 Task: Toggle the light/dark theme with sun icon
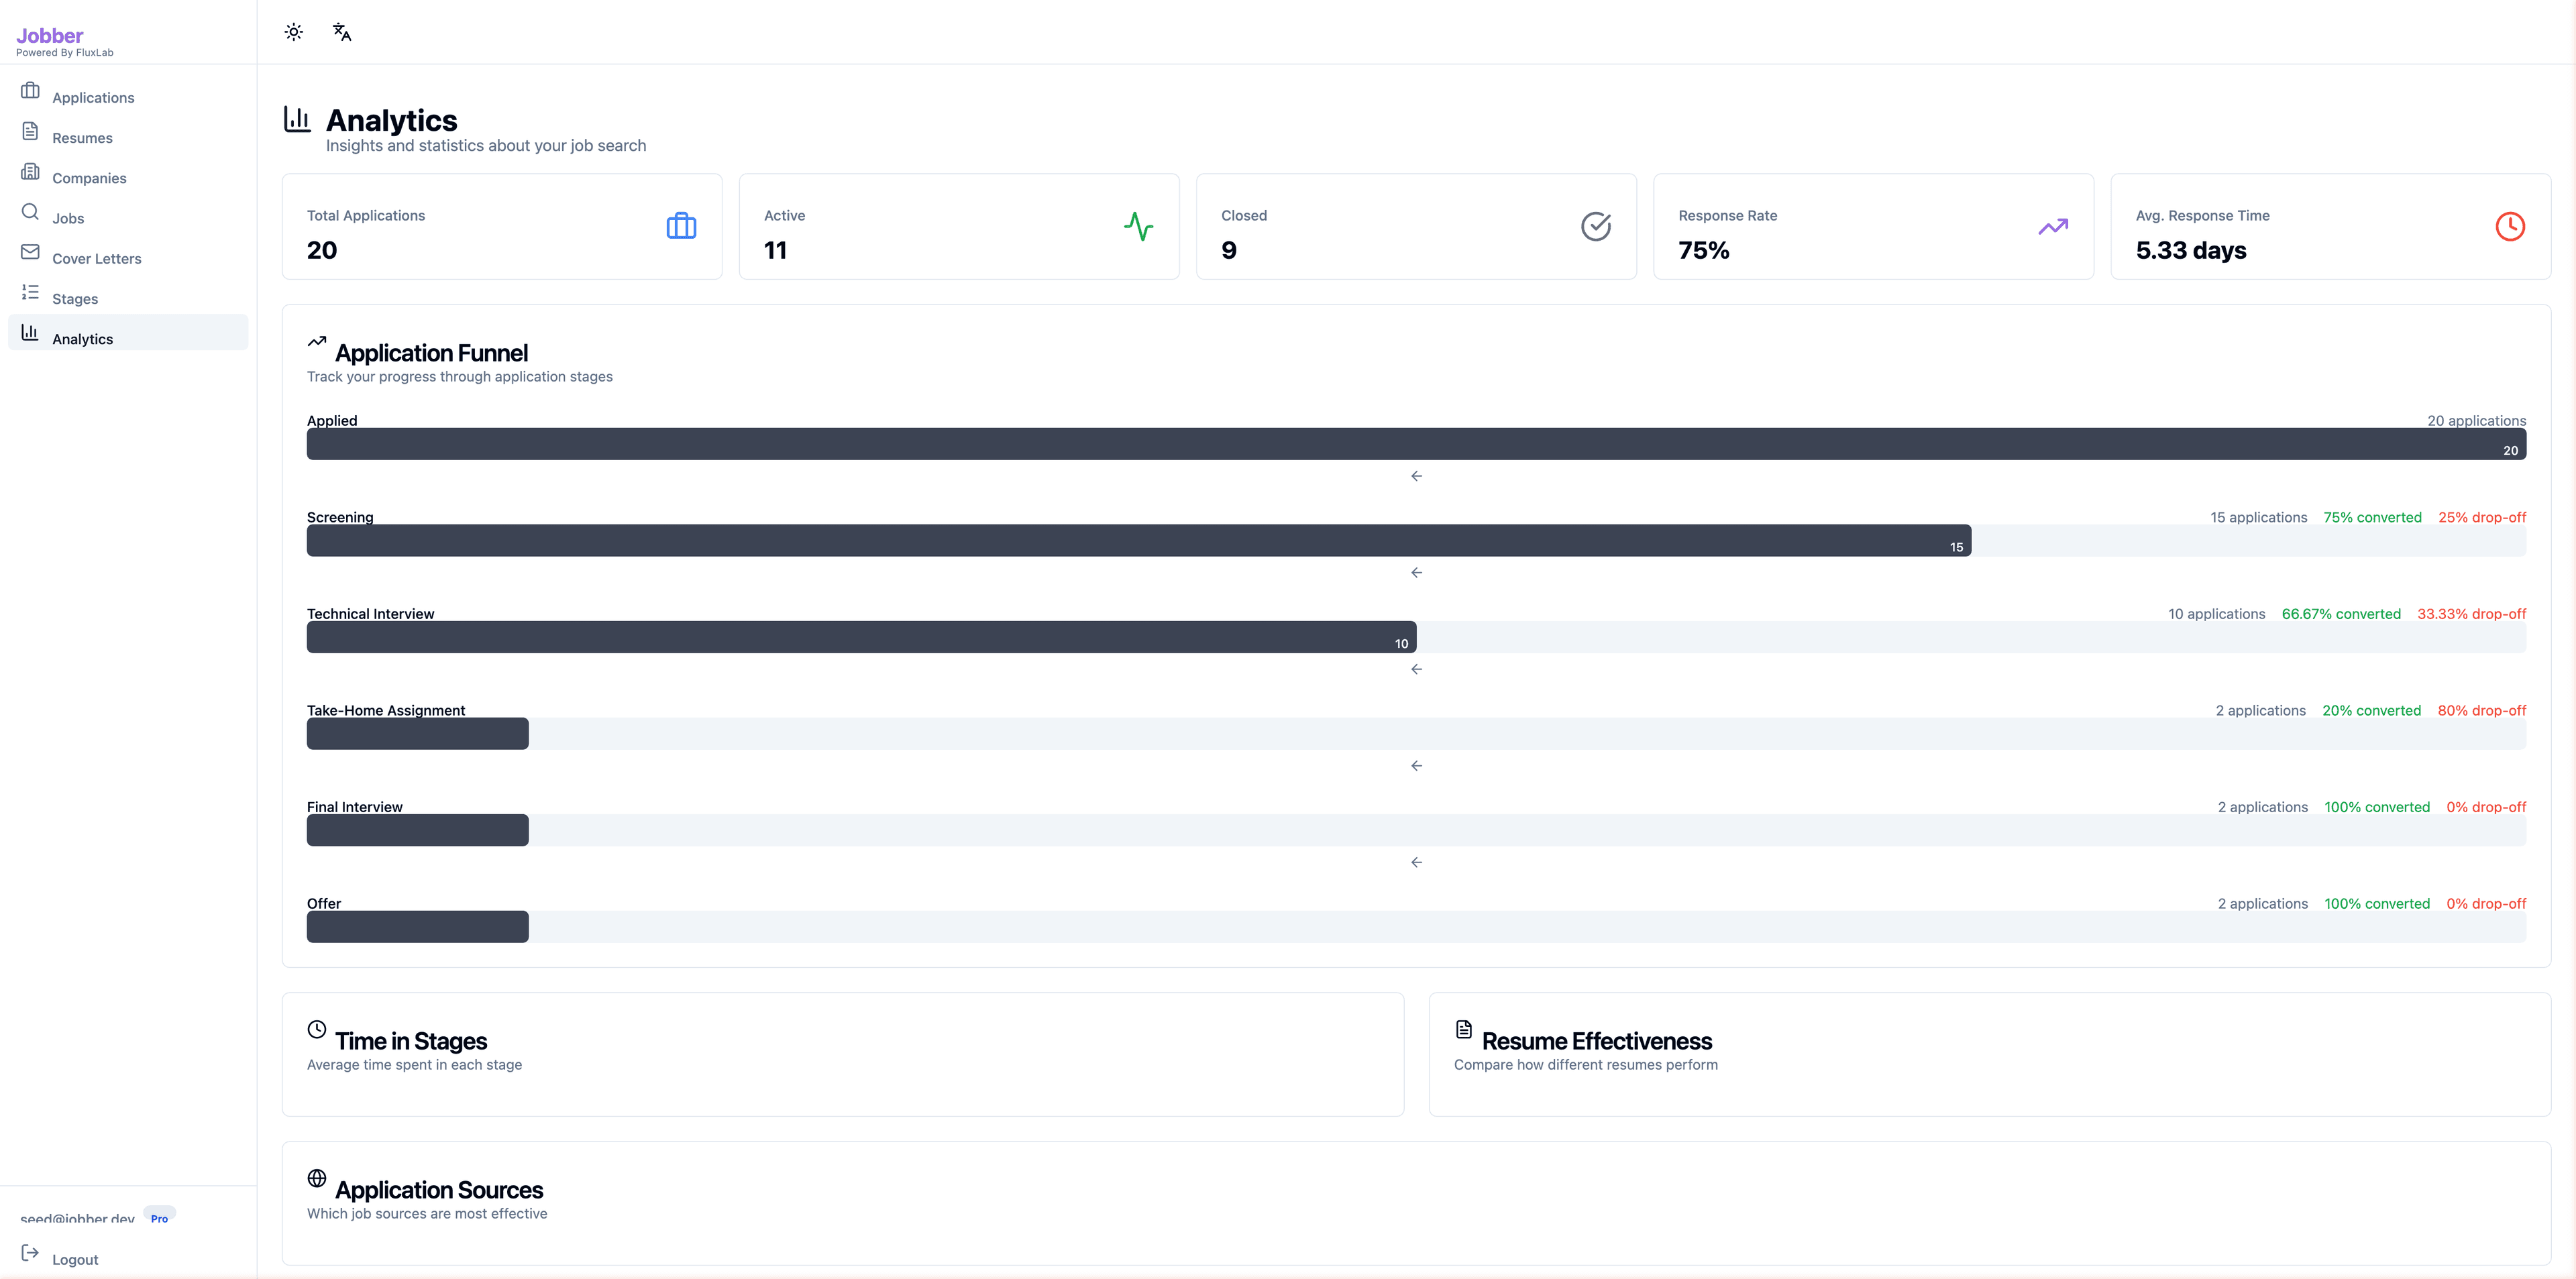293,31
